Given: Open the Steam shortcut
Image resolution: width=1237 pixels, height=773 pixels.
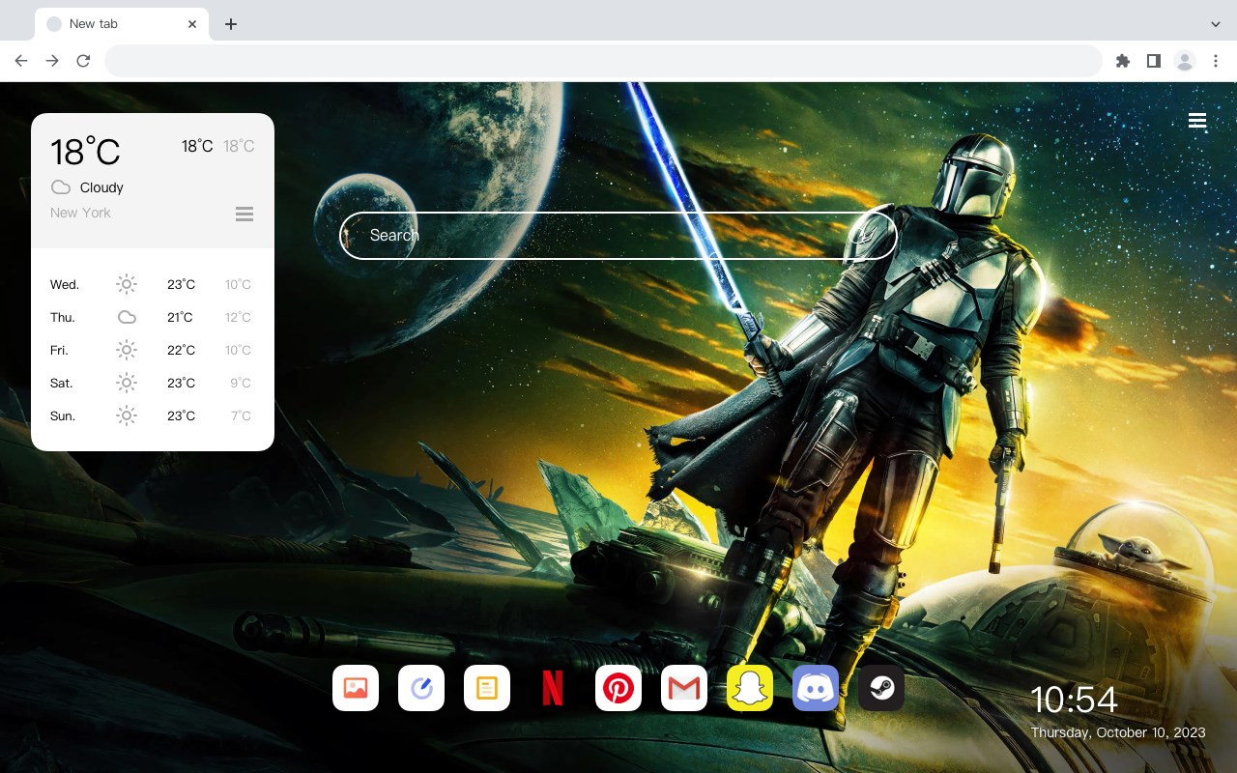Looking at the screenshot, I should pos(881,688).
